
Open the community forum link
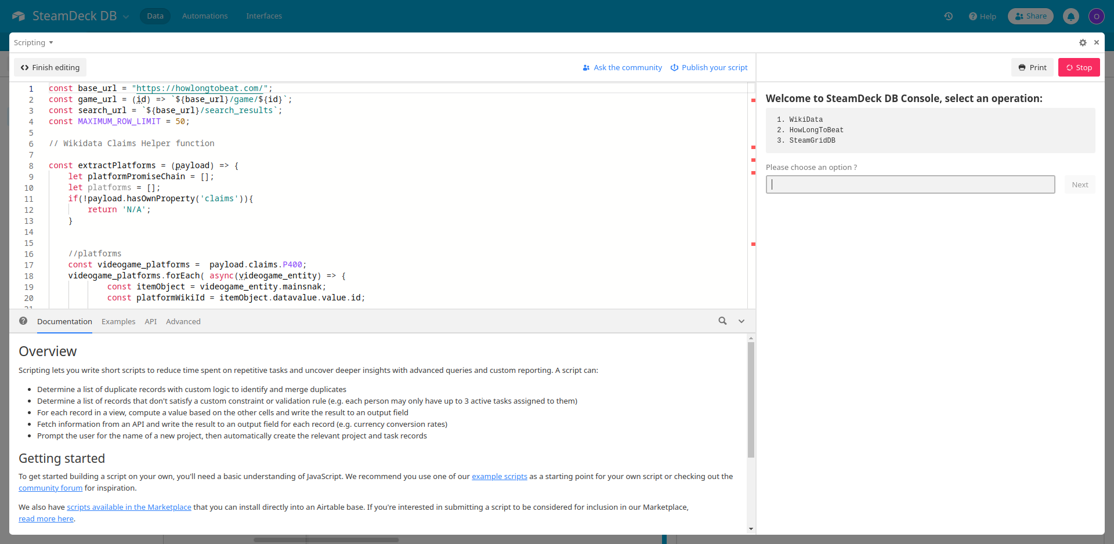click(x=50, y=488)
